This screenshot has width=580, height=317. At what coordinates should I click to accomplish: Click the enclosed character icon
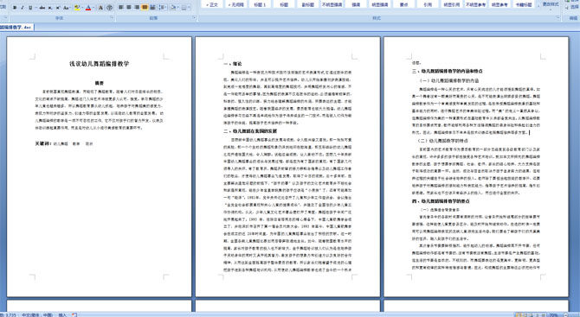click(109, 8)
